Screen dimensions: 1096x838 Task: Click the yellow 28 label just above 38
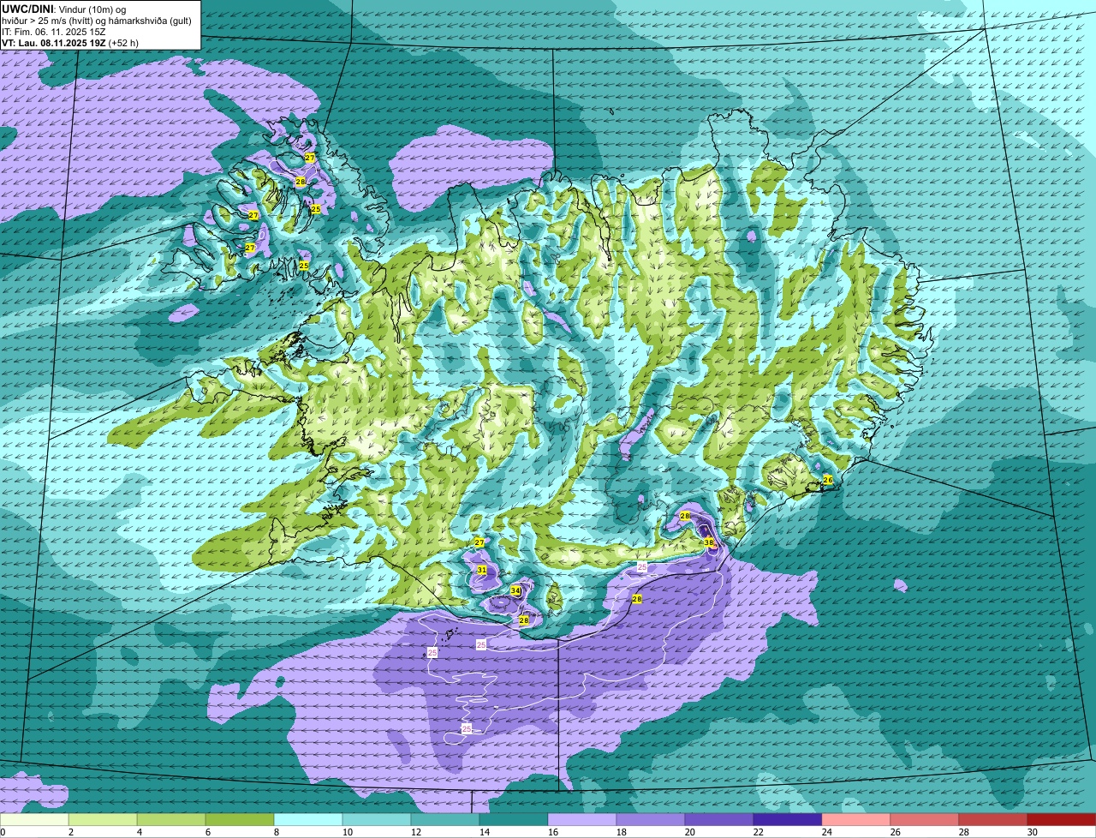(x=685, y=516)
